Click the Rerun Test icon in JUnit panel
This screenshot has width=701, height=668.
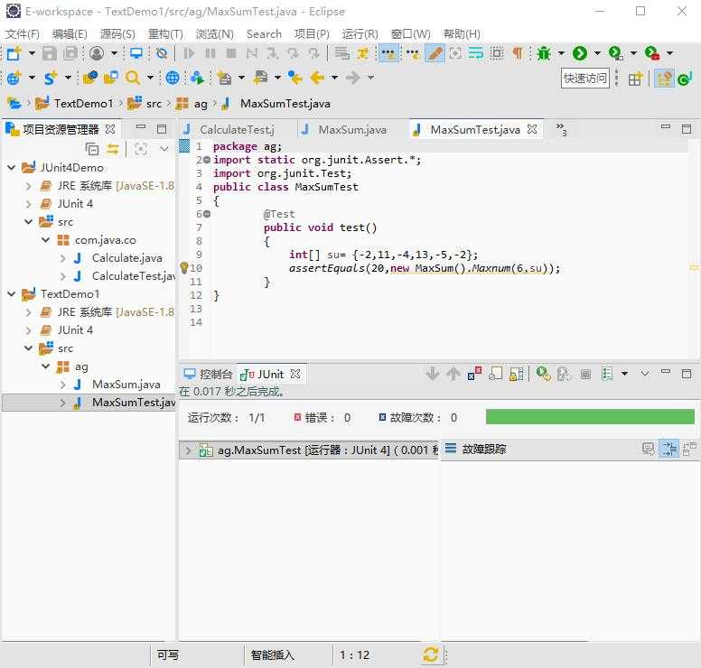point(544,374)
